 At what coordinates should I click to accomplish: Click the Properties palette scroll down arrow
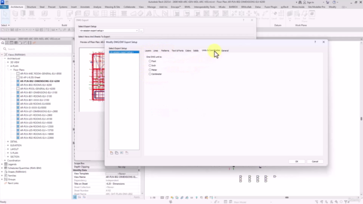(142, 194)
